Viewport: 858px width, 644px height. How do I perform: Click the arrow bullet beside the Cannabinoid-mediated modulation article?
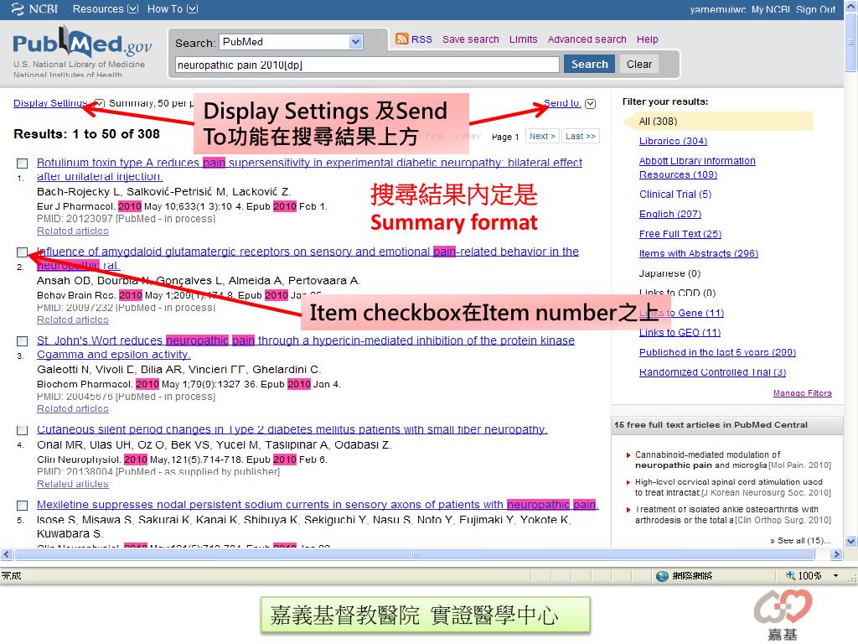(x=628, y=455)
